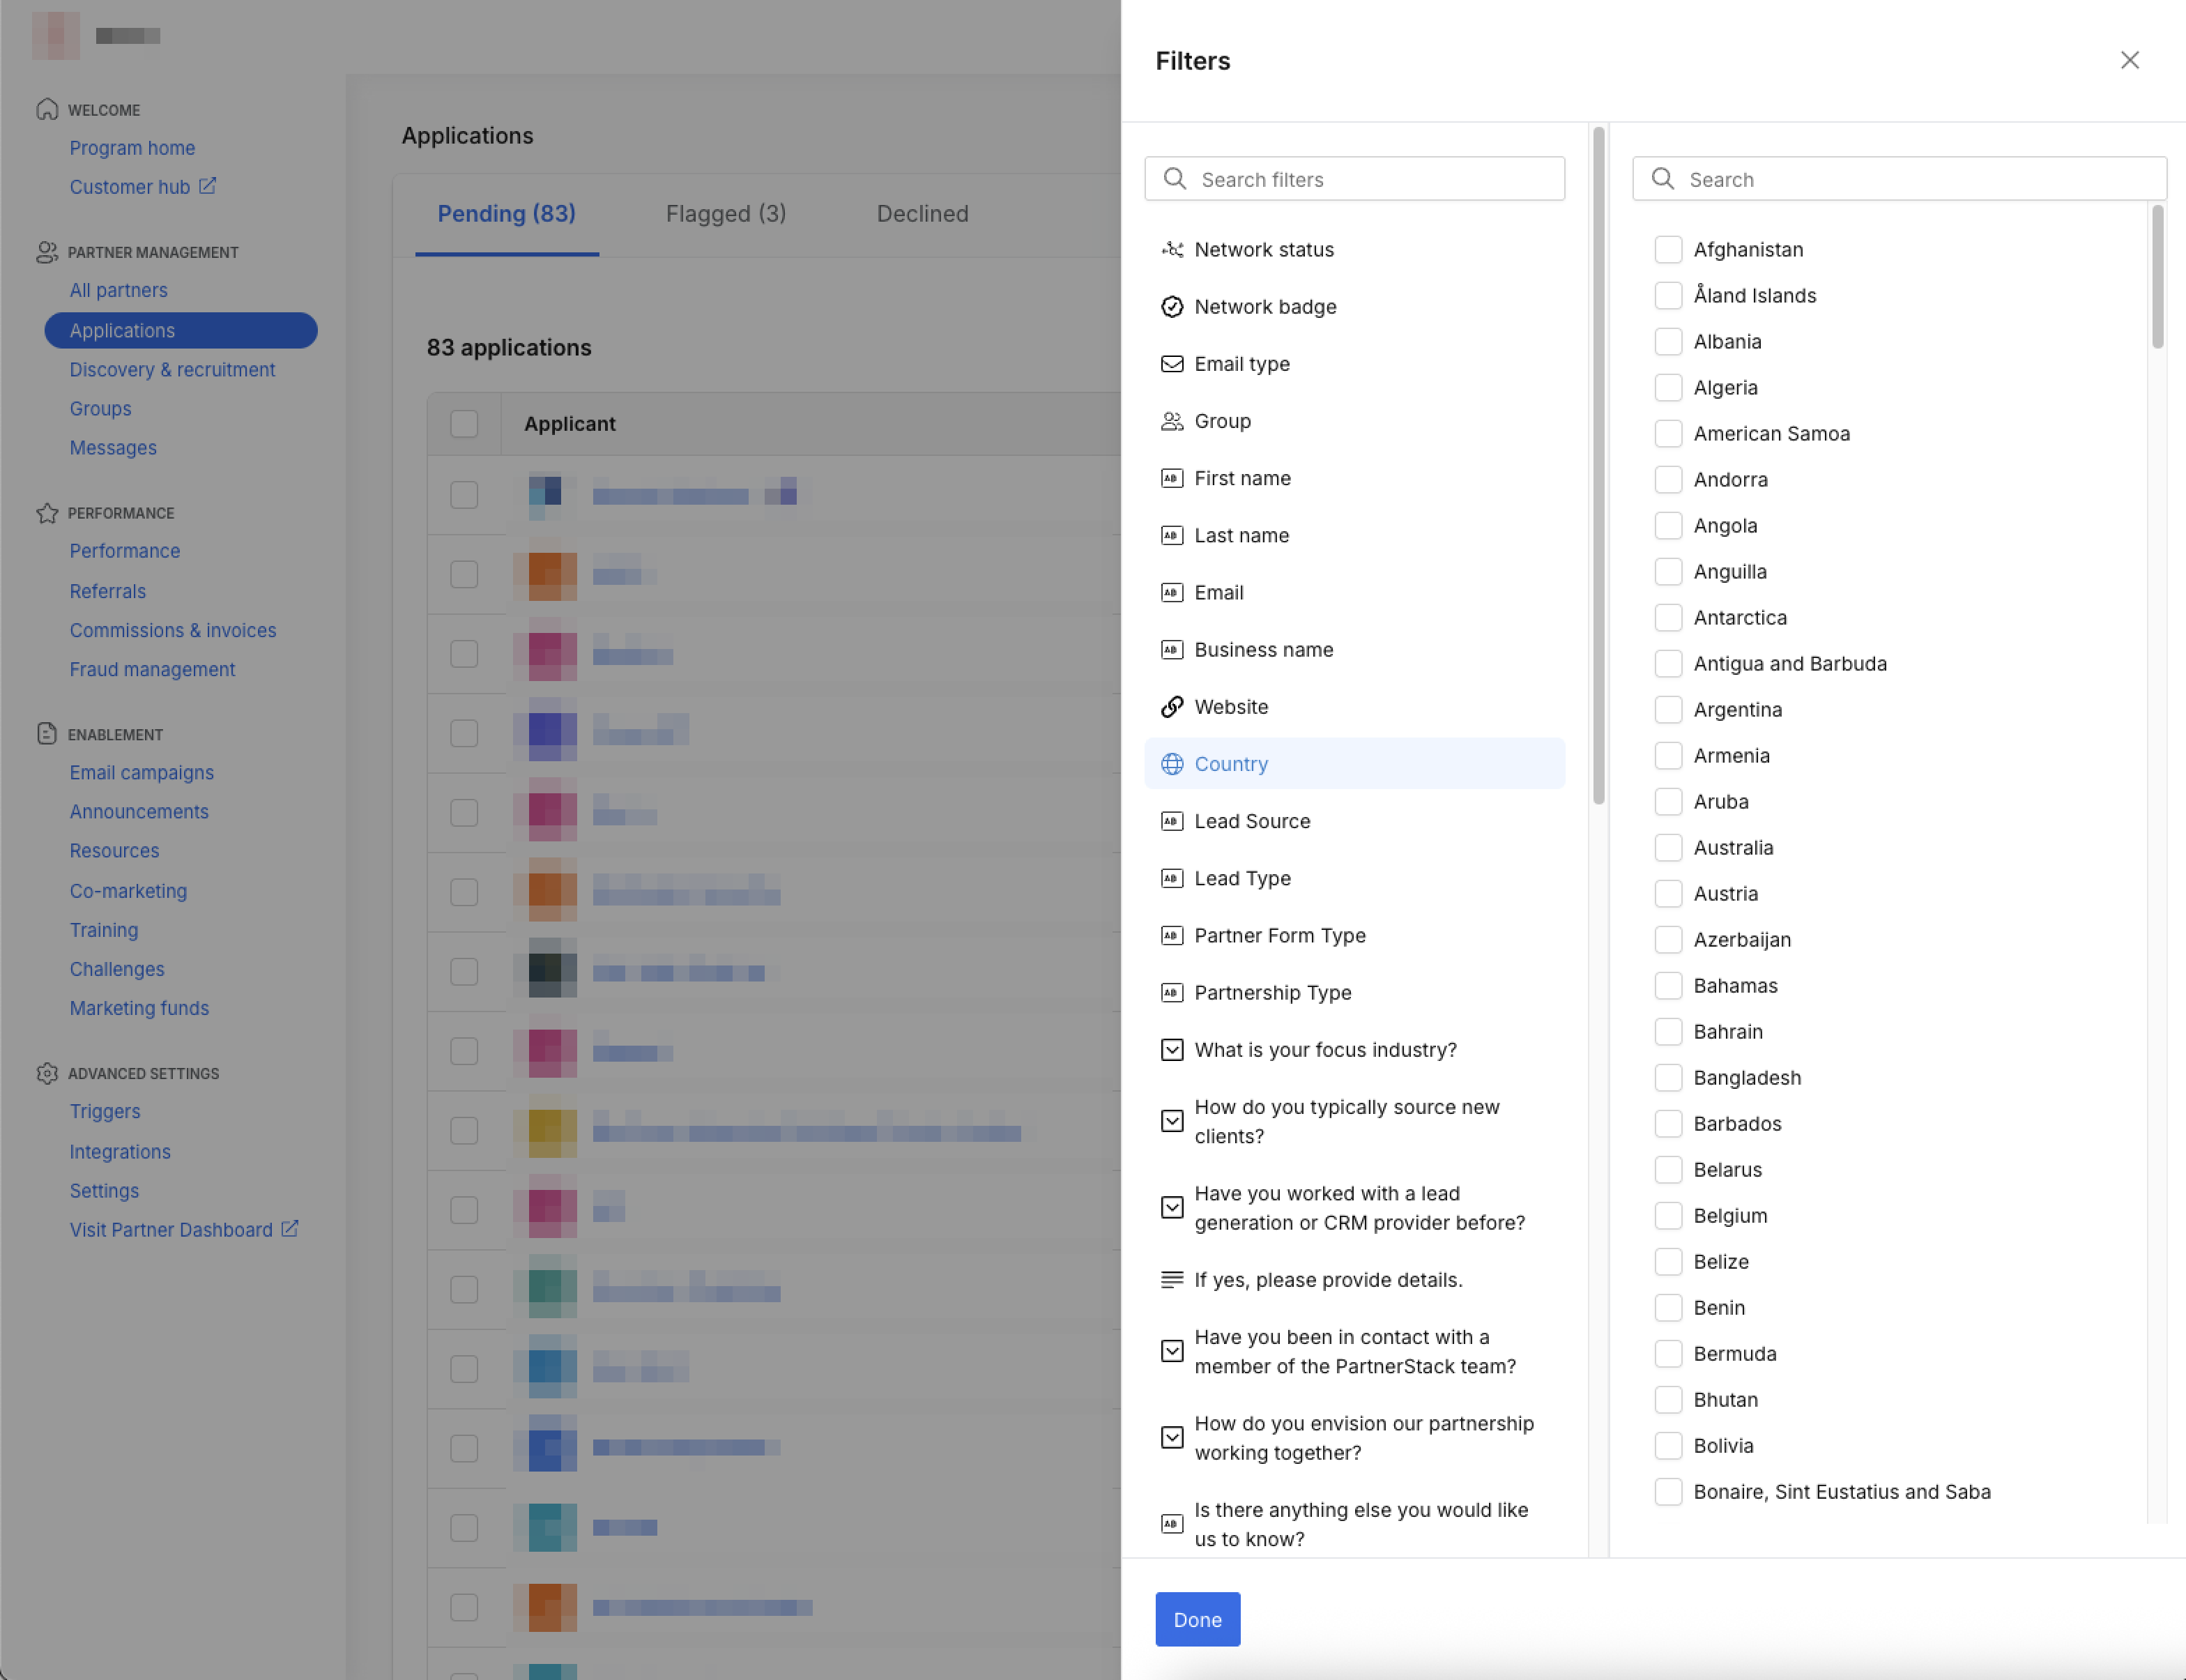2186x1680 pixels.
Task: Select the Australia checkbox
Action: coord(1668,847)
